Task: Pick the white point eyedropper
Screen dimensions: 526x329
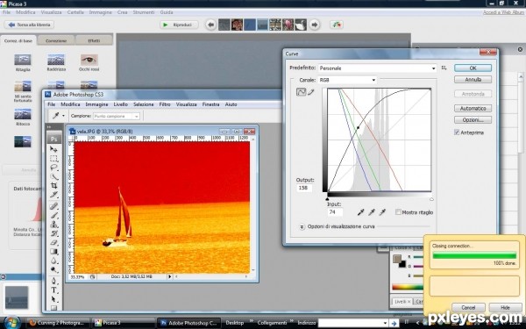Action: tap(382, 211)
